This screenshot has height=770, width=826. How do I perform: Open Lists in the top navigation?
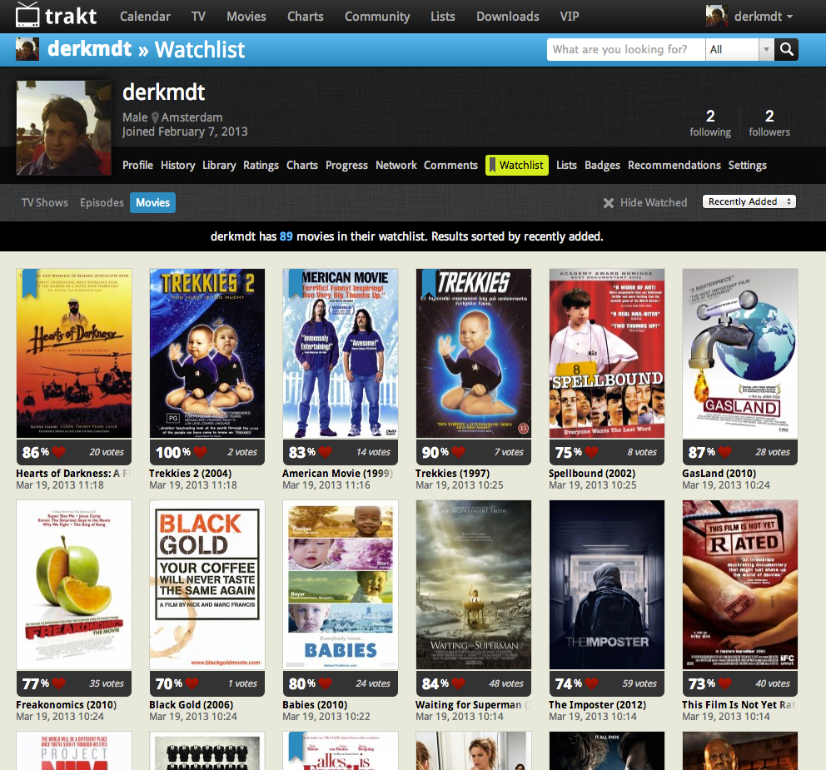[442, 17]
